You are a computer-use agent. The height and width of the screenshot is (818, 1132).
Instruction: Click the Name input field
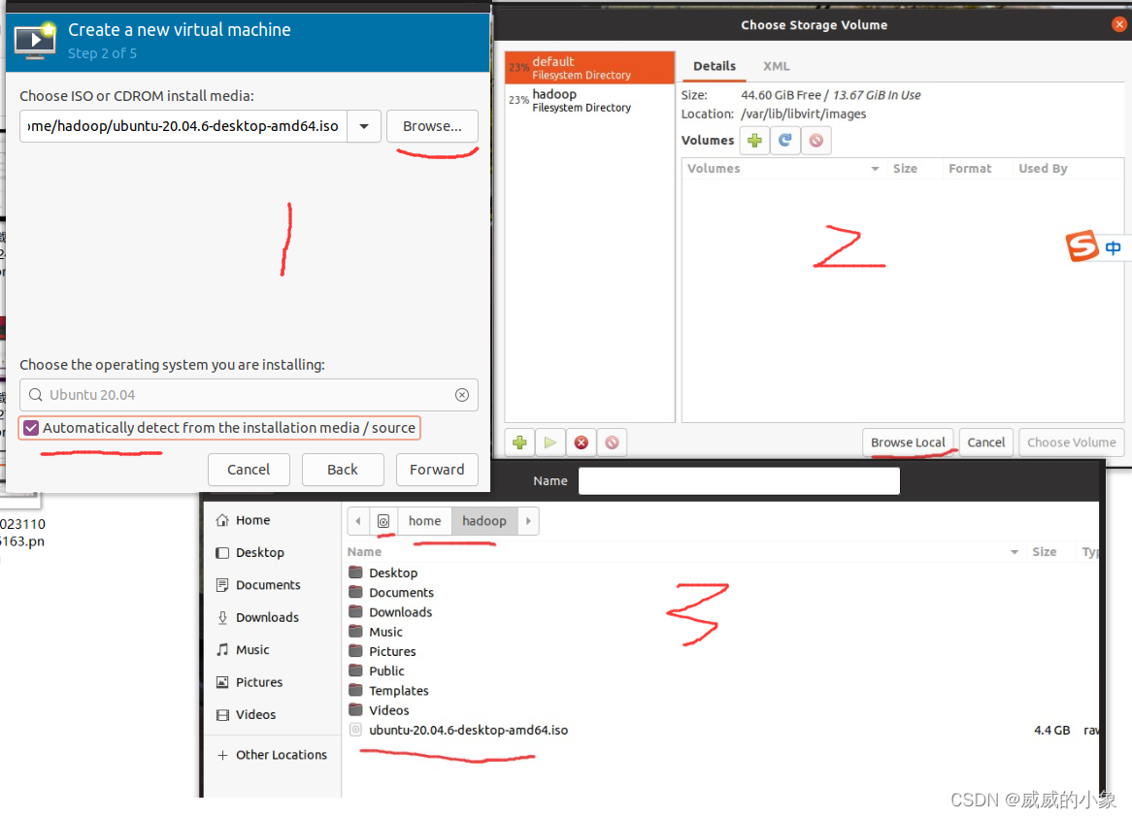738,480
